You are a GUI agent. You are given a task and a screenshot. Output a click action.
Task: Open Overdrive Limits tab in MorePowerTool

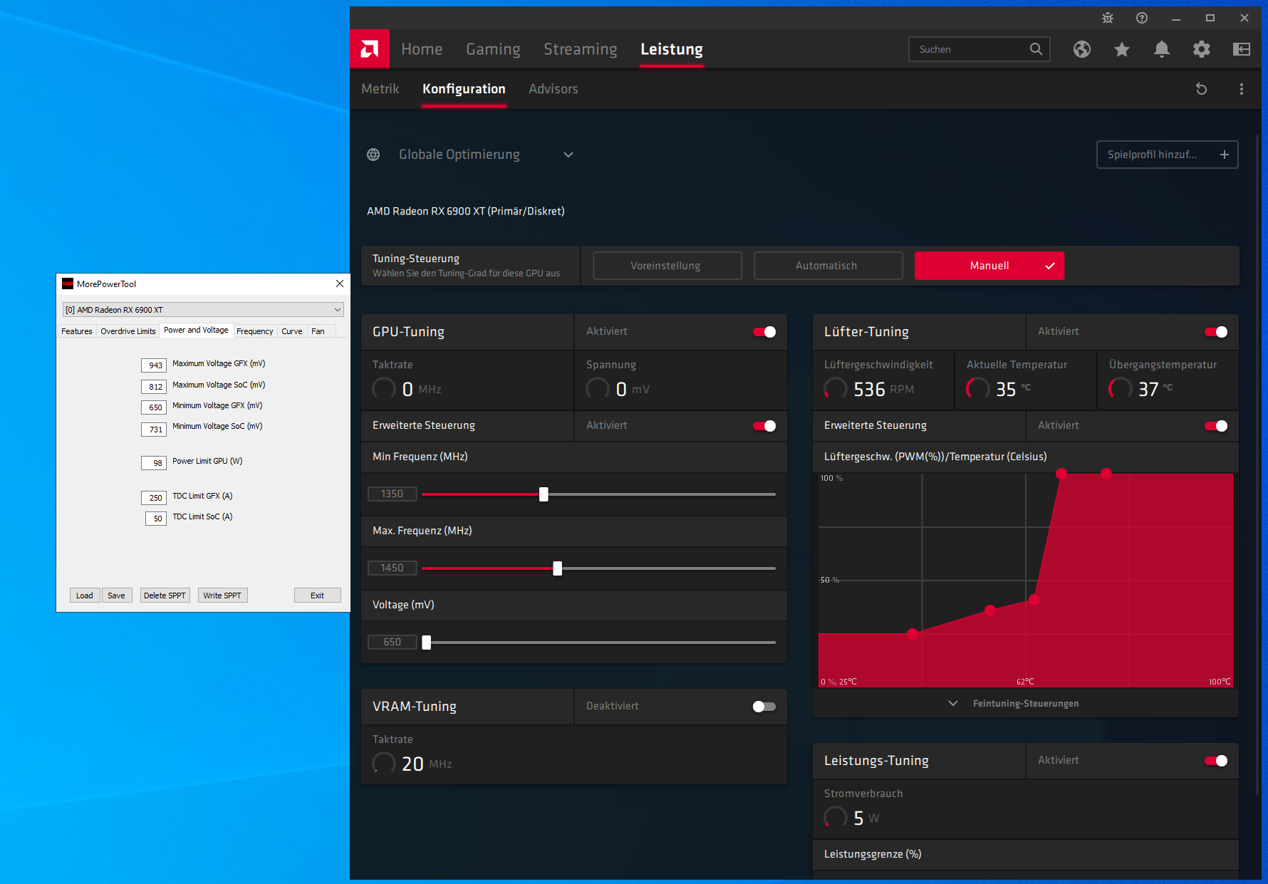click(x=128, y=331)
